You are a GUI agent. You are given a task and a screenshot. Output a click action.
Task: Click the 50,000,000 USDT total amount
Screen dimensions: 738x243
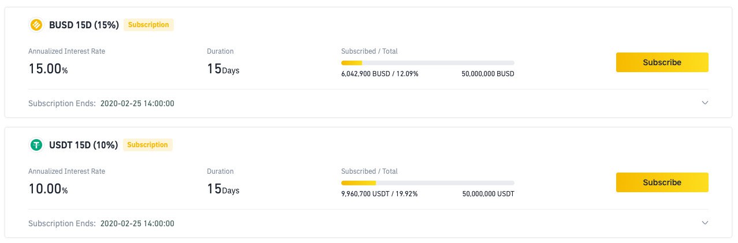[488, 194]
